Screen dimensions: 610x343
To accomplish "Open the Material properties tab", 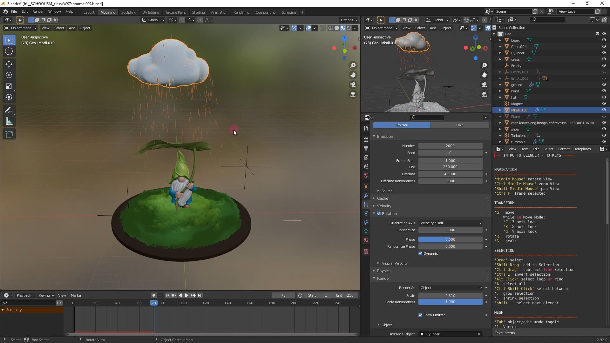I will (x=366, y=240).
